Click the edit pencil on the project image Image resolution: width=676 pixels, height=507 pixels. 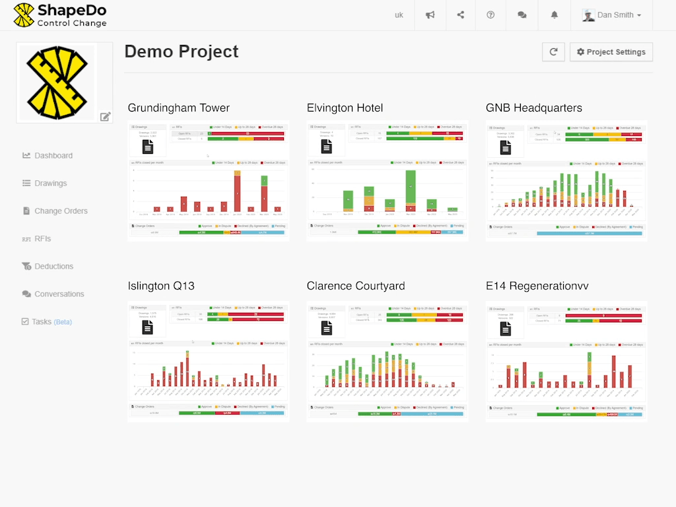(105, 116)
